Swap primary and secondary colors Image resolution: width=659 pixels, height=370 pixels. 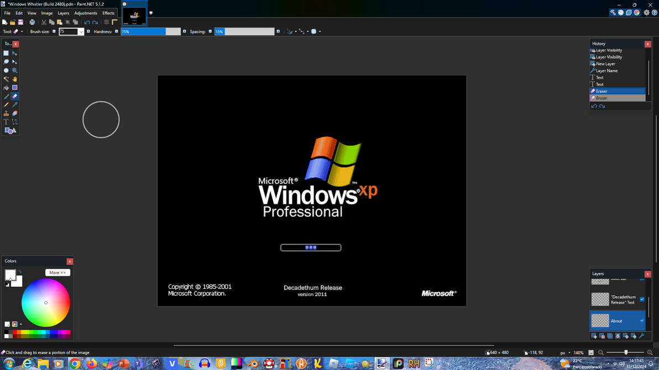pos(20,272)
